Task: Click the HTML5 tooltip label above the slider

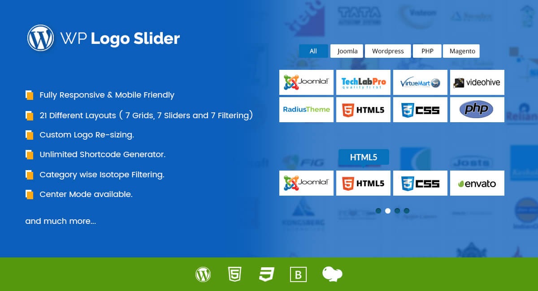Action: (x=363, y=157)
